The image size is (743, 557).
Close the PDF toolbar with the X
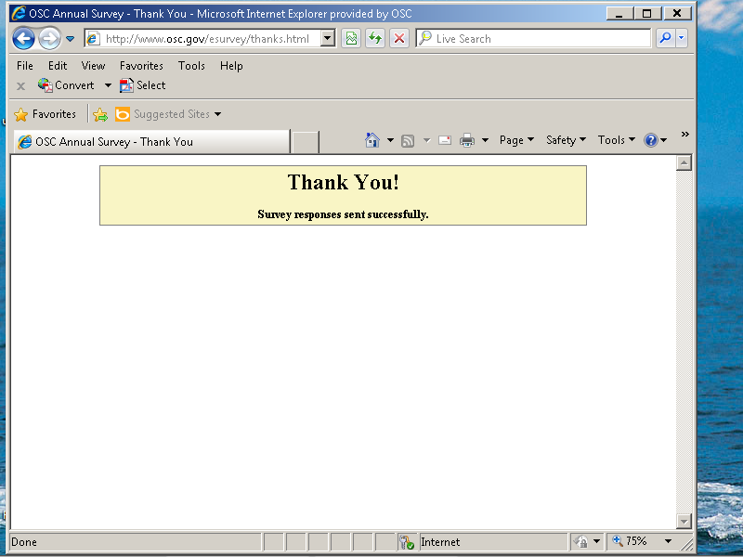click(x=20, y=85)
